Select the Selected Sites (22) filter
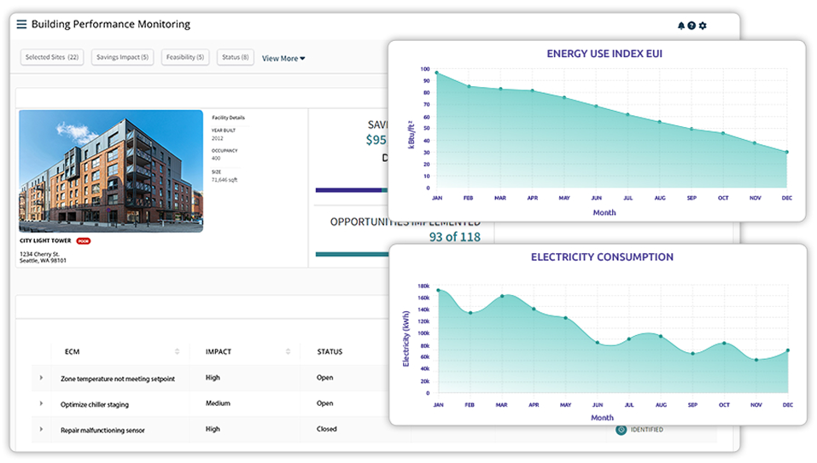 pyautogui.click(x=52, y=57)
